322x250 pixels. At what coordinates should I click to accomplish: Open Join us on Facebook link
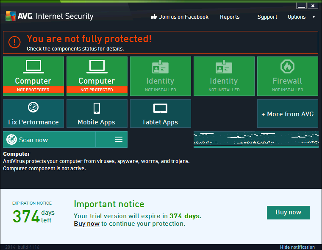click(x=184, y=17)
